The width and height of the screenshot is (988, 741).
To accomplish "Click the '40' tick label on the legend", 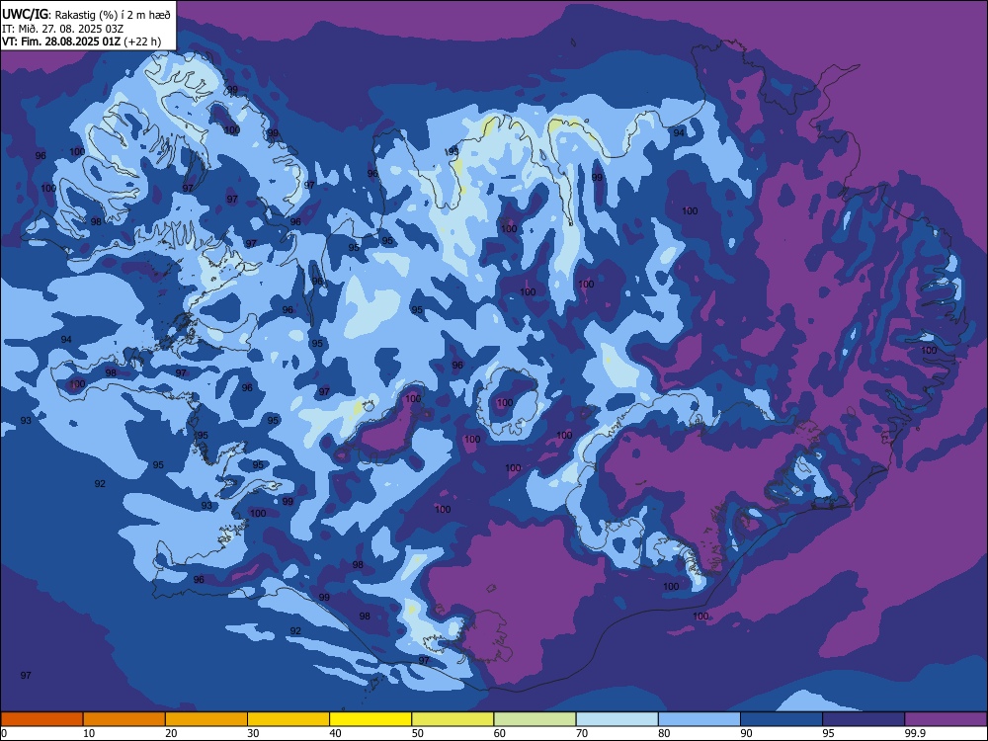I will [336, 733].
